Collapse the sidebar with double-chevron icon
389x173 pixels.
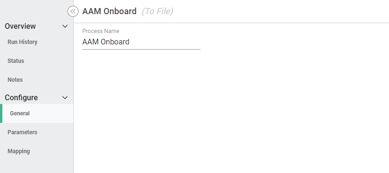click(73, 11)
